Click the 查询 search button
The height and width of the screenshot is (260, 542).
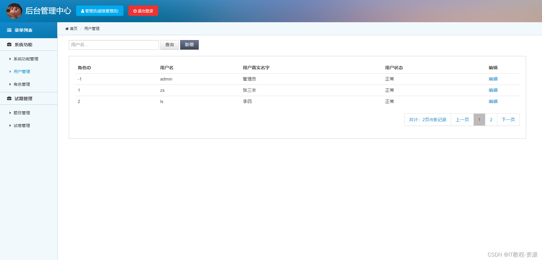point(169,45)
